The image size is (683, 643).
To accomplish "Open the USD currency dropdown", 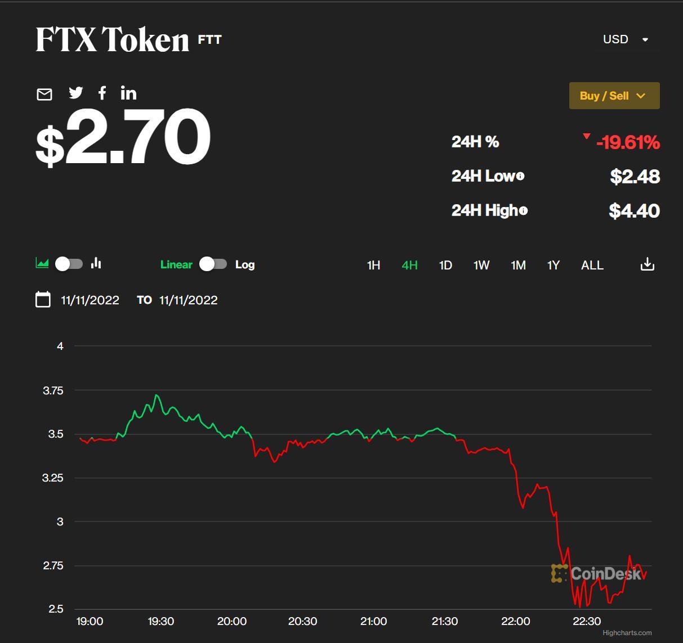I will pyautogui.click(x=626, y=39).
